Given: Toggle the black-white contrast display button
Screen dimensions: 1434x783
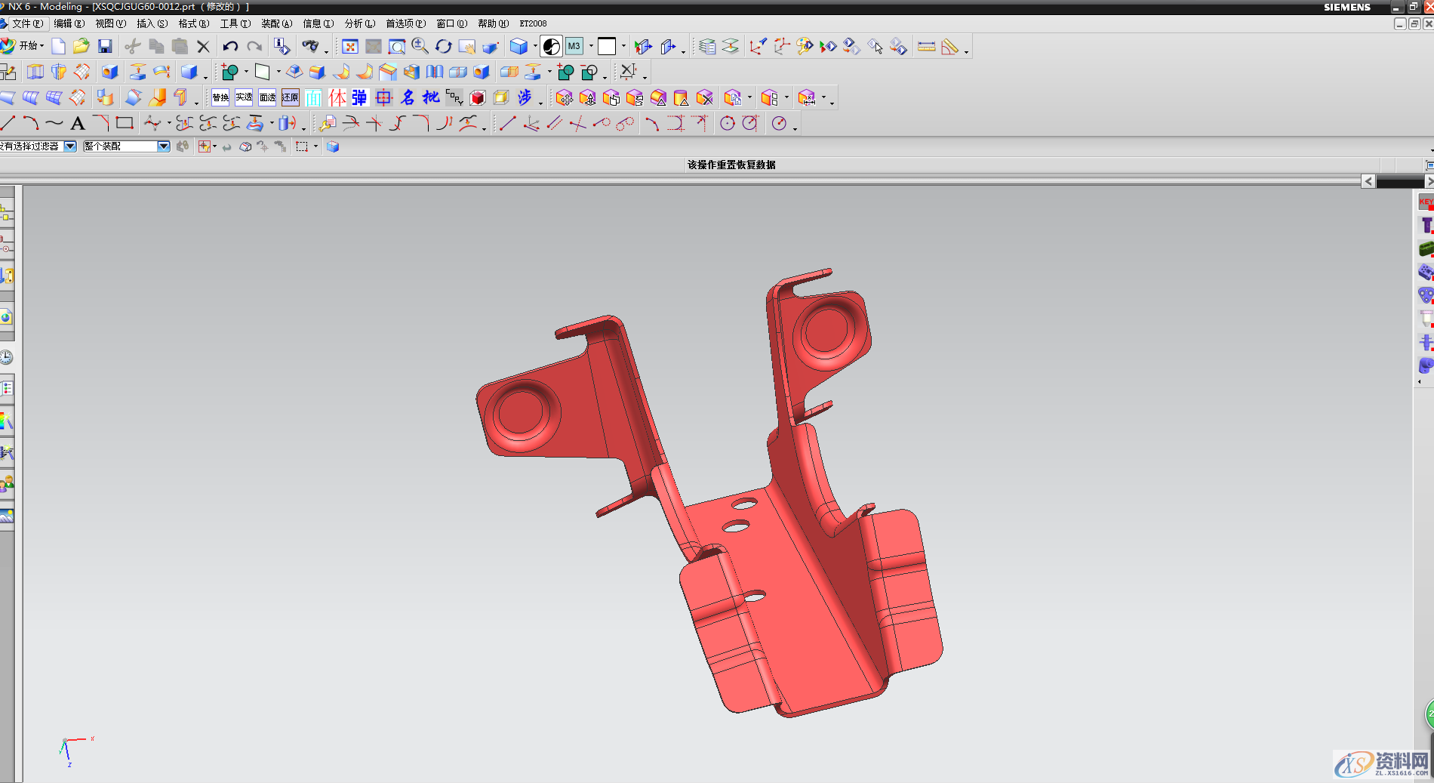Looking at the screenshot, I should pos(552,47).
